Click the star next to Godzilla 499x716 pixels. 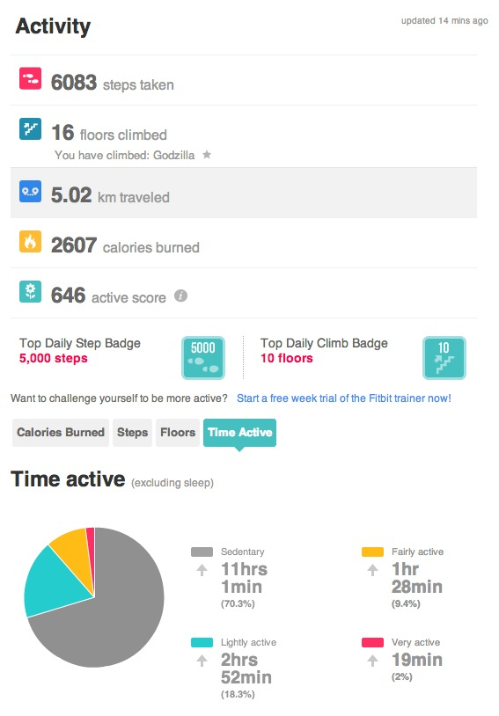[207, 155]
